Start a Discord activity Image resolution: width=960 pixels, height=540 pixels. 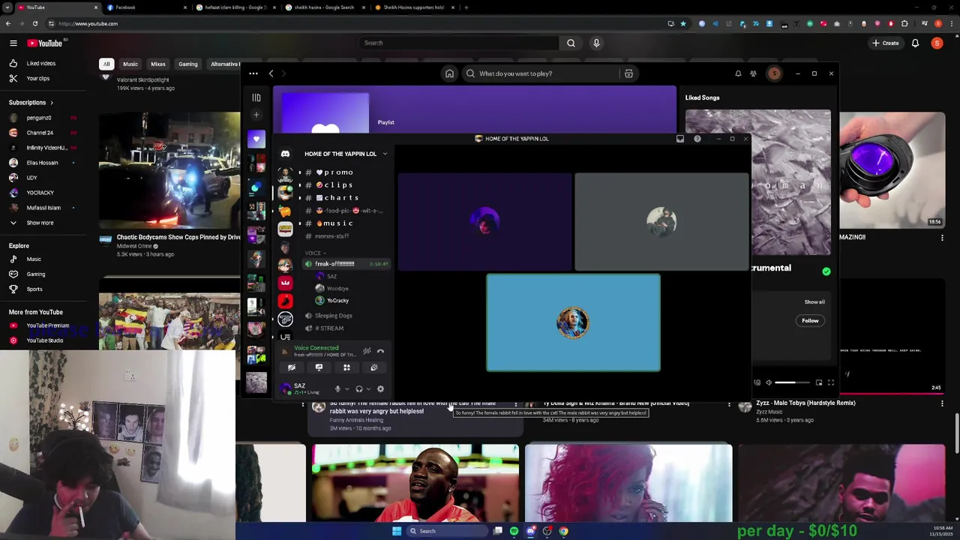(346, 367)
